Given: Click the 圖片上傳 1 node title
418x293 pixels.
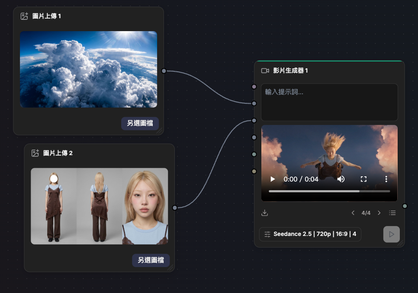Looking at the screenshot, I should (47, 16).
